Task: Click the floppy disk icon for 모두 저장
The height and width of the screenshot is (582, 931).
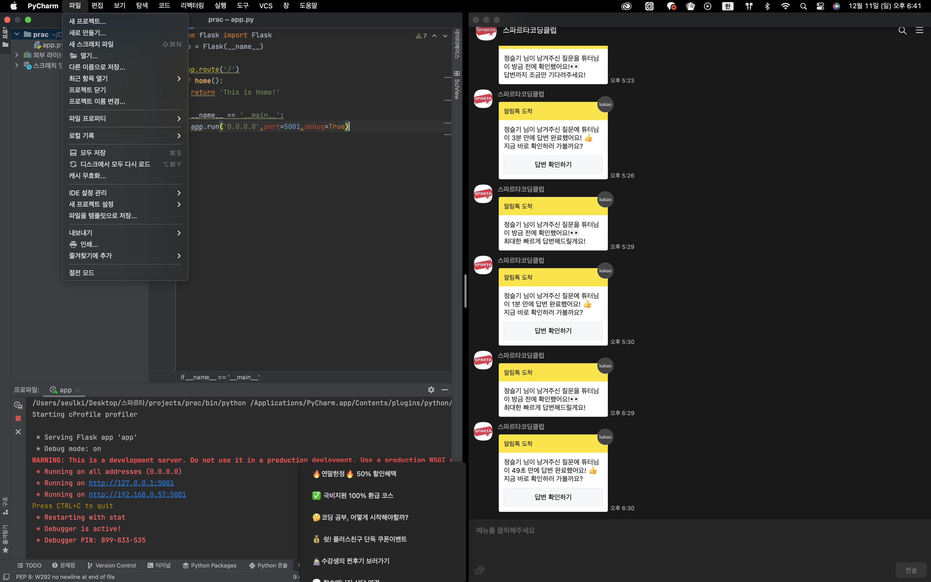Action: 73,153
